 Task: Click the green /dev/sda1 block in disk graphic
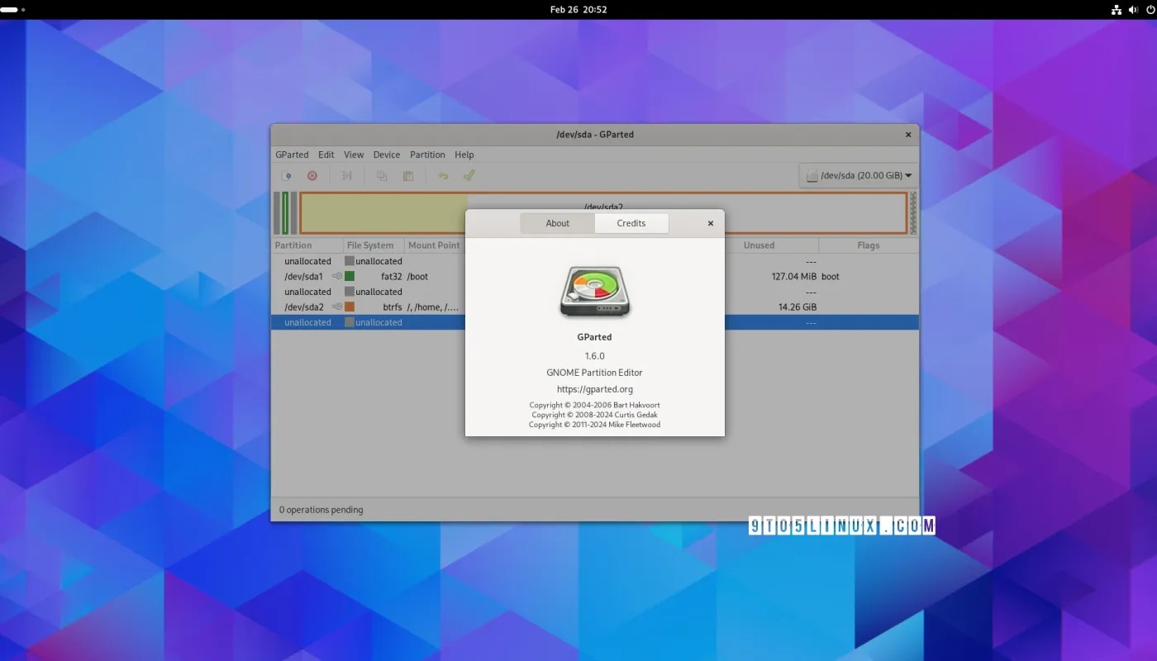point(285,213)
